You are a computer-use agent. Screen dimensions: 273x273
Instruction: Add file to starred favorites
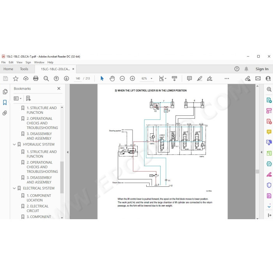(x=16, y=78)
